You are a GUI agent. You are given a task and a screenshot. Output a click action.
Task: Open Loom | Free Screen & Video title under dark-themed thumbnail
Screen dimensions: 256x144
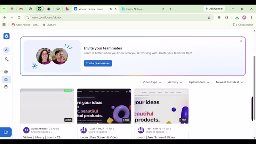pyautogui.click(x=99, y=137)
